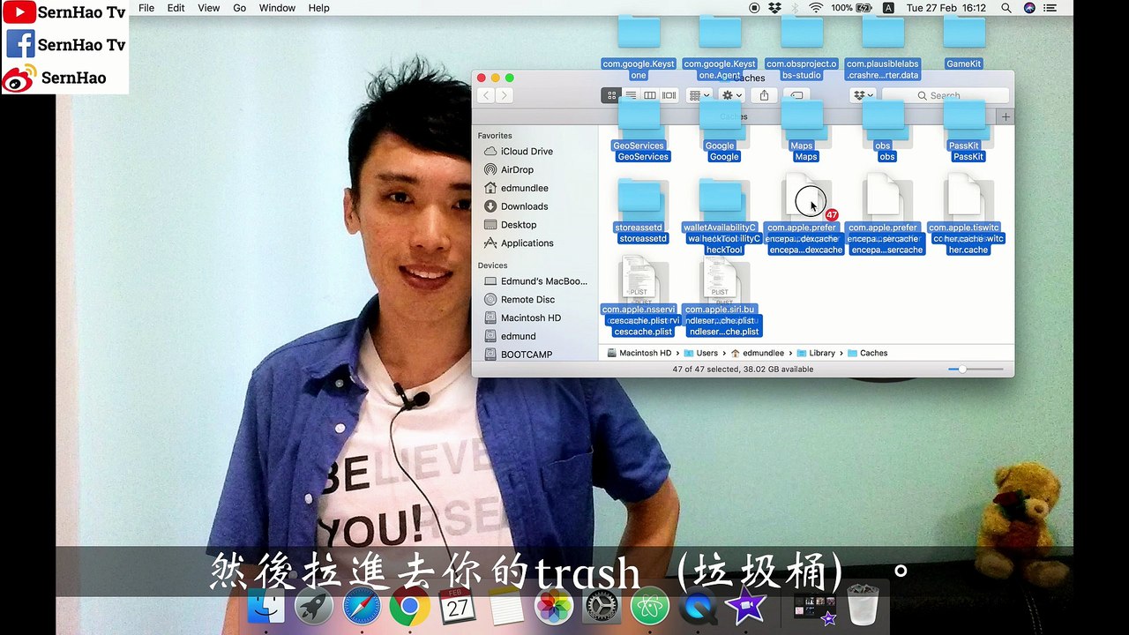This screenshot has width=1129, height=635.
Task: Open Desktop in the sidebar
Action: coord(519,226)
